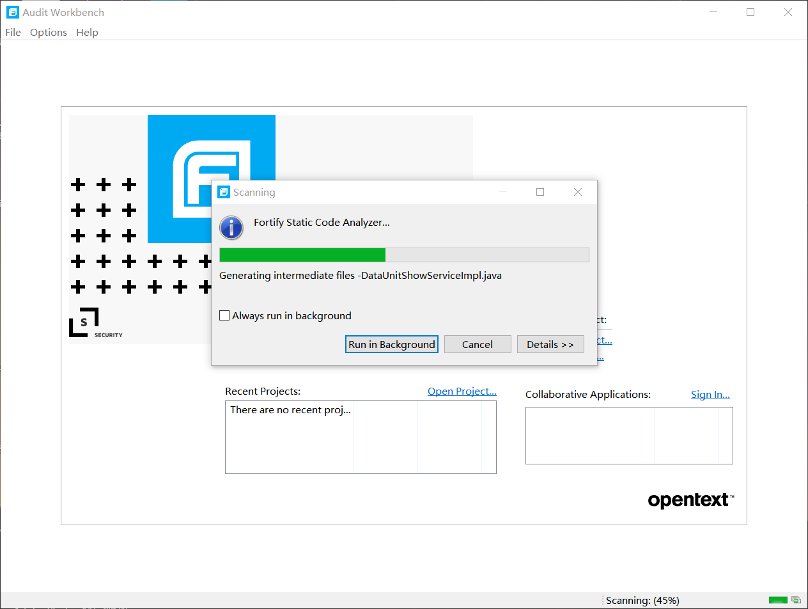Click the 'Collaborative Applications:' heading

coord(588,395)
